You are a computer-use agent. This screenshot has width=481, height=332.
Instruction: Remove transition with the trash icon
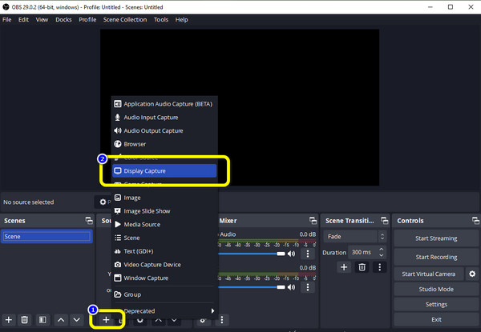362,267
